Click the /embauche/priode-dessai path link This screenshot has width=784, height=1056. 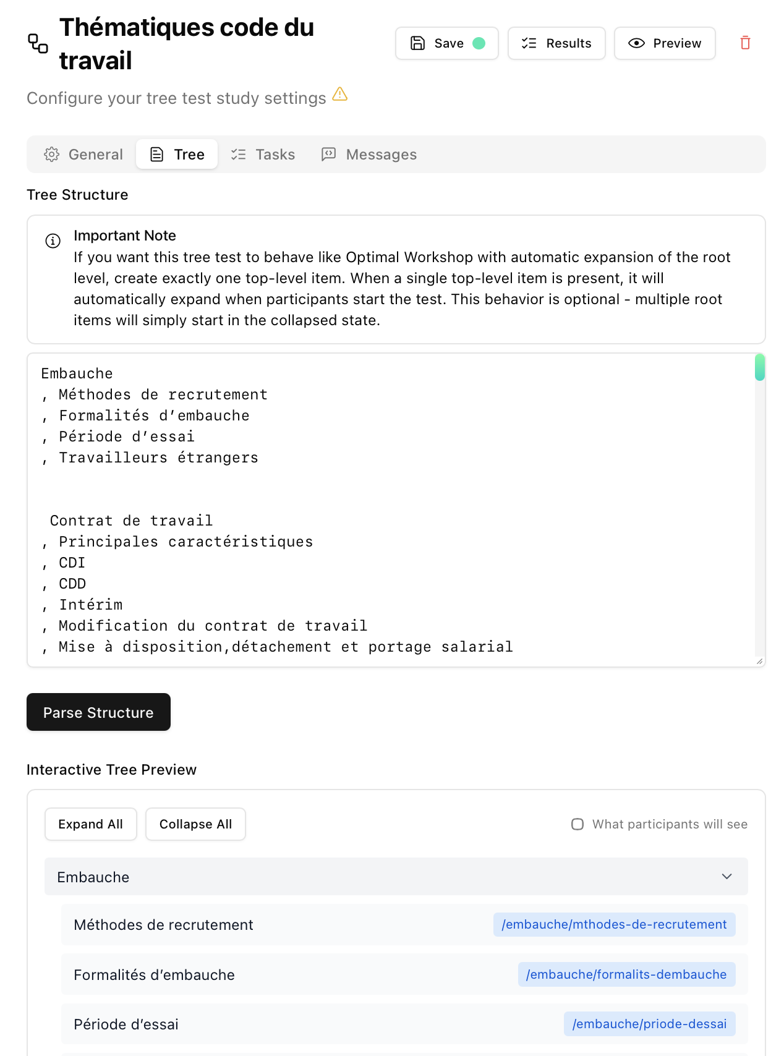649,1024
